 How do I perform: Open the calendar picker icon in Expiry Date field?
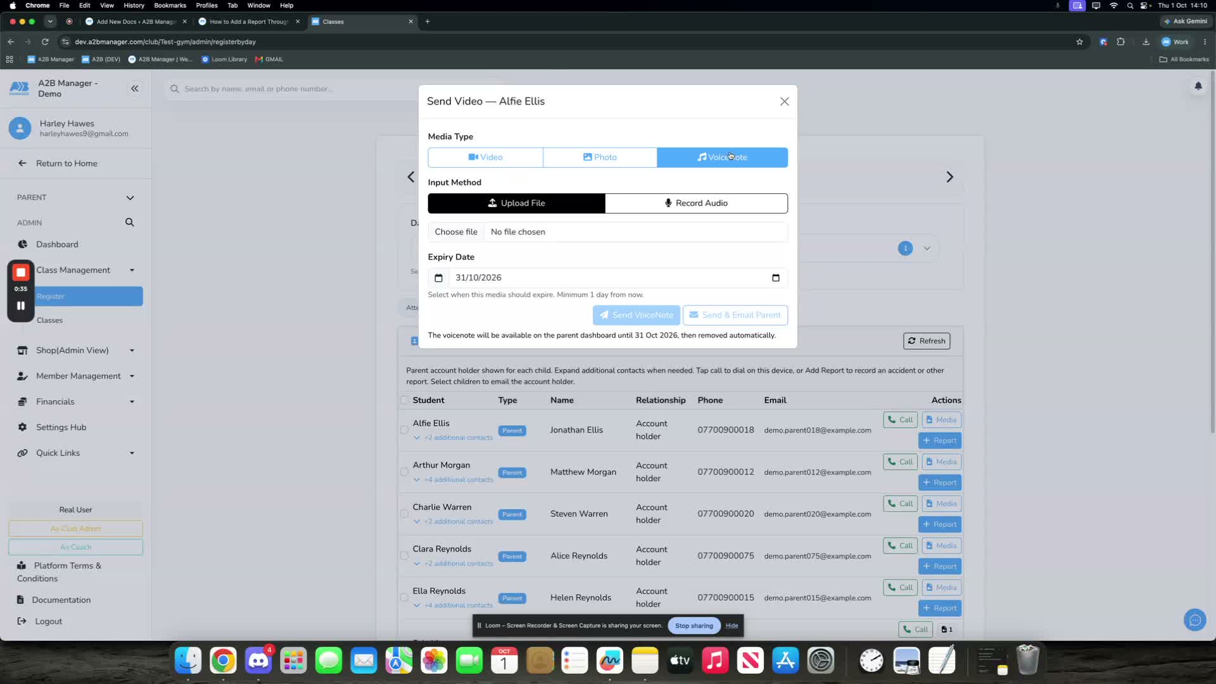pyautogui.click(x=776, y=277)
